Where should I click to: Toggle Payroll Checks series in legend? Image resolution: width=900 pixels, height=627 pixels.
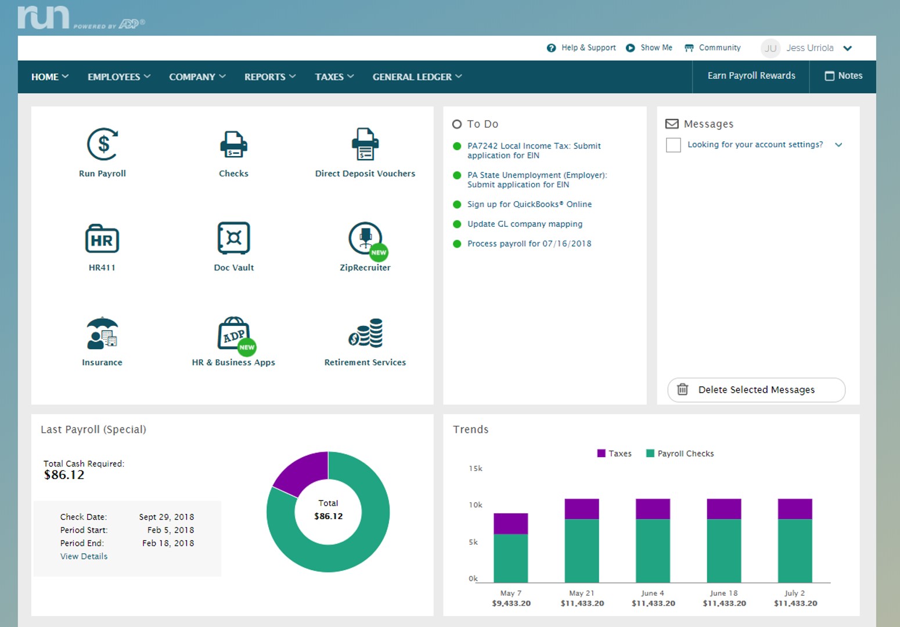[x=680, y=454]
